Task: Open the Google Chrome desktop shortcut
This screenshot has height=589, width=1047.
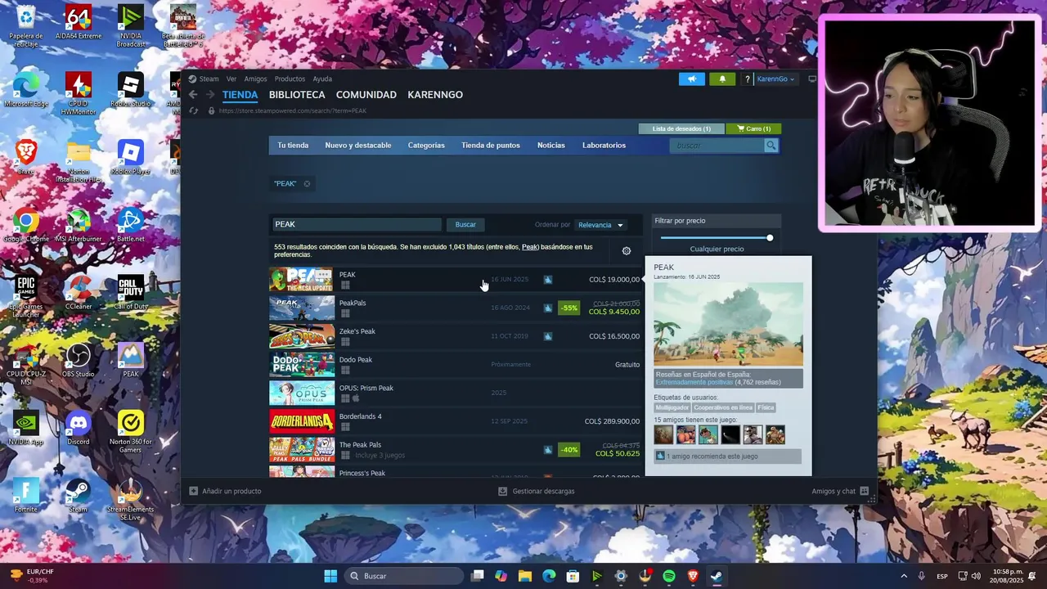Action: [x=26, y=226]
